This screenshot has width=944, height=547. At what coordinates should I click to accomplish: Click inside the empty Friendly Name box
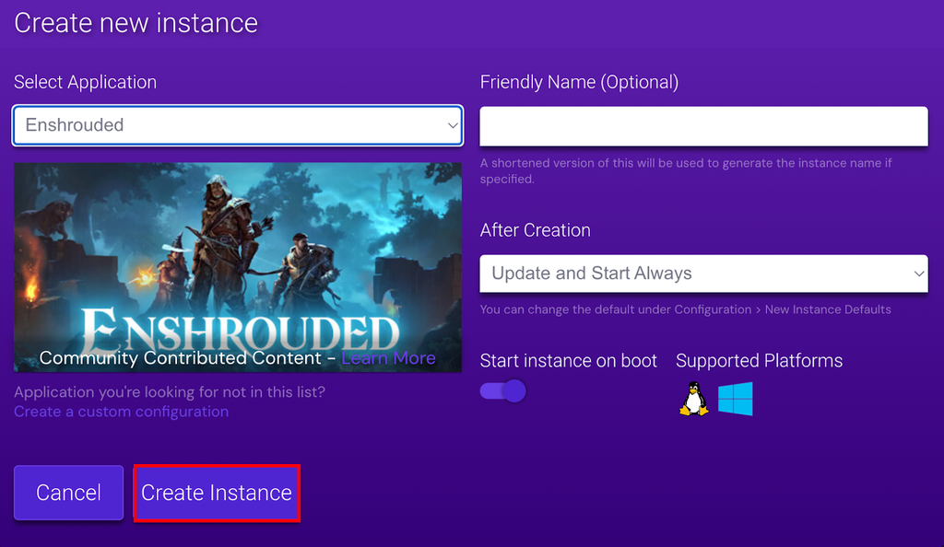point(703,126)
